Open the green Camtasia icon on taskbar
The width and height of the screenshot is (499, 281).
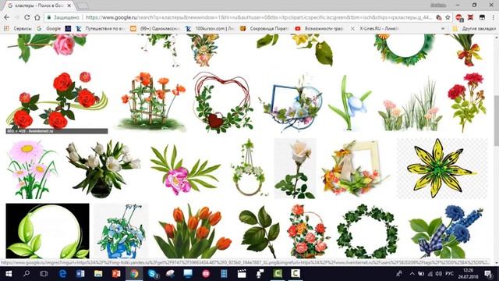[278, 274]
